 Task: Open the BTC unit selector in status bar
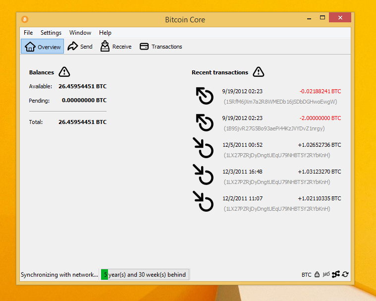coord(306,275)
